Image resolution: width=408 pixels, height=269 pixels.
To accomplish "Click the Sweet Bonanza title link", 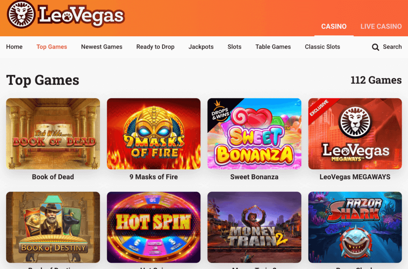I will [x=254, y=177].
